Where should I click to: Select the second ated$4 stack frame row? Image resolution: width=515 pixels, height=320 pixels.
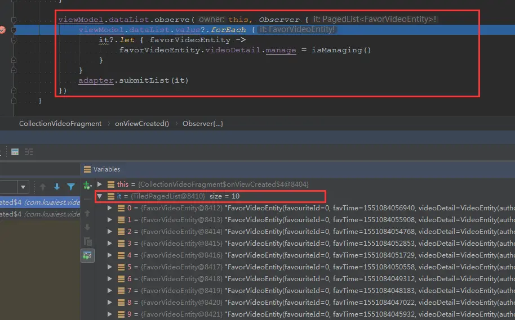click(x=40, y=214)
